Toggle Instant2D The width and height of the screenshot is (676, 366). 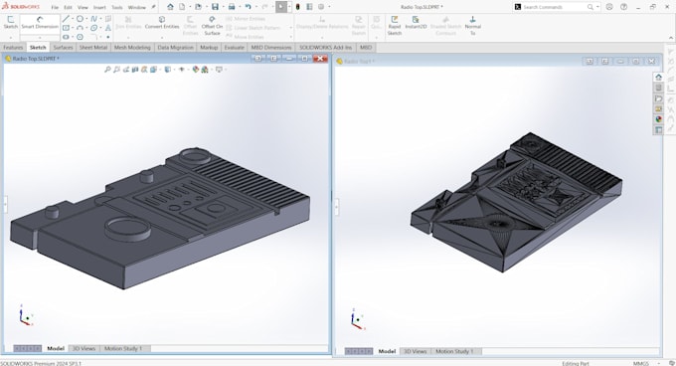[416, 23]
